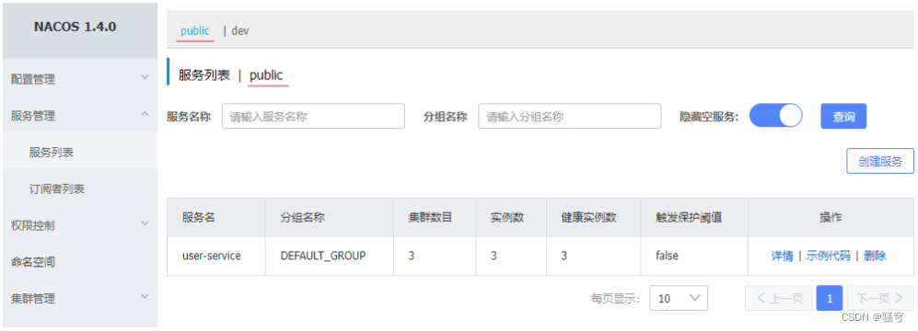Open 命名空间 in the sidebar
This screenshot has width=918, height=331.
click(79, 262)
